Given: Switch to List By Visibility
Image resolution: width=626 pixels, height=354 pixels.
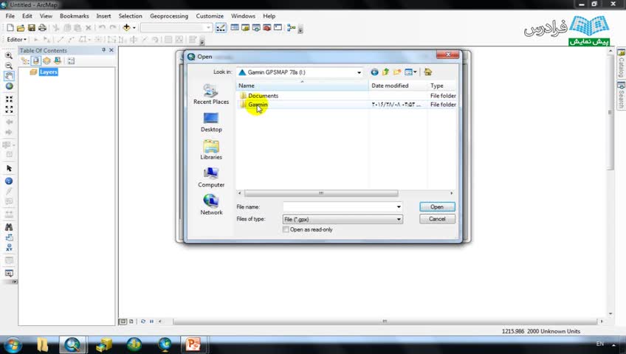Looking at the screenshot, I should pos(47,61).
